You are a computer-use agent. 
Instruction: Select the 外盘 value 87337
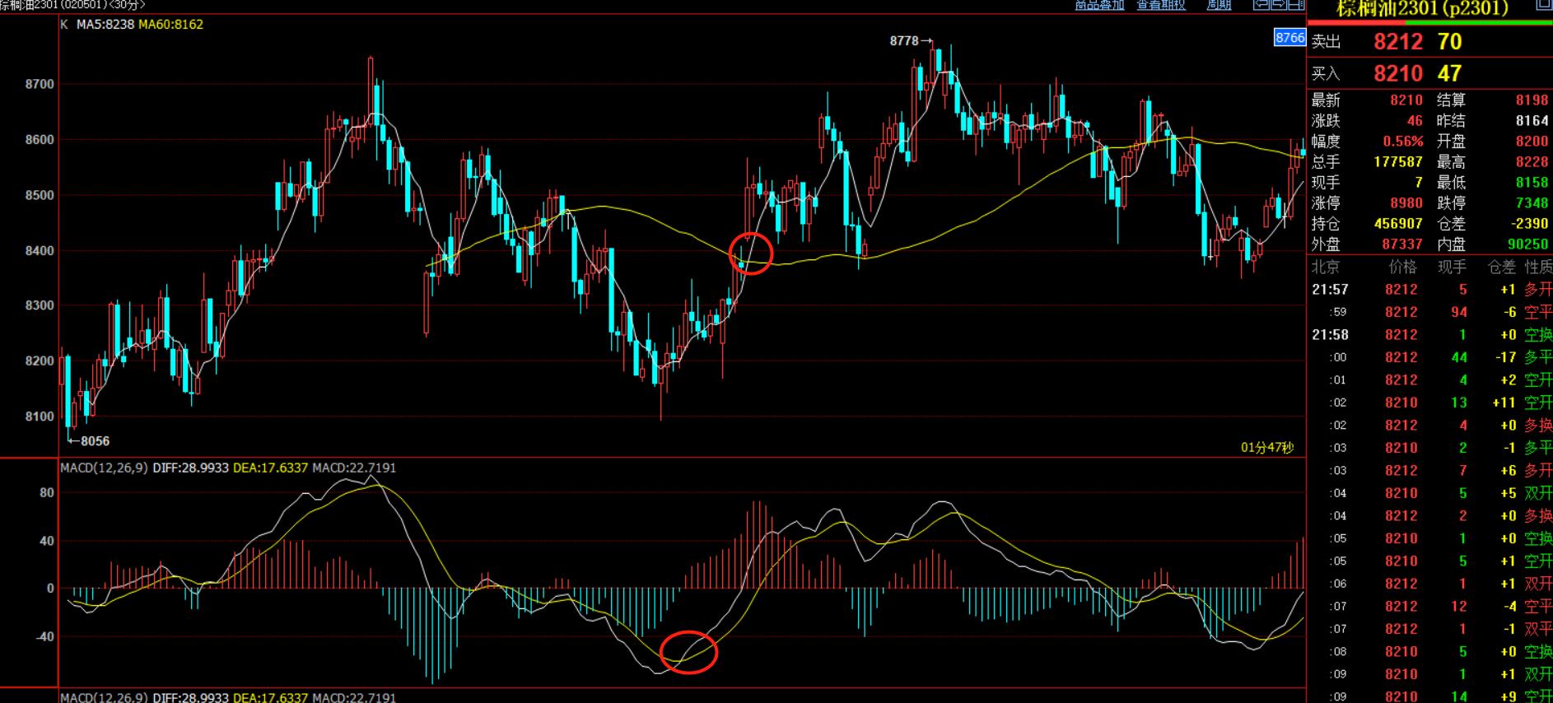[1402, 244]
